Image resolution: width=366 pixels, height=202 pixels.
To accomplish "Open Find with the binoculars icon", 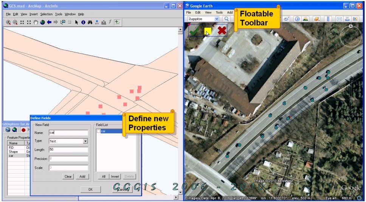I will (x=90, y=22).
